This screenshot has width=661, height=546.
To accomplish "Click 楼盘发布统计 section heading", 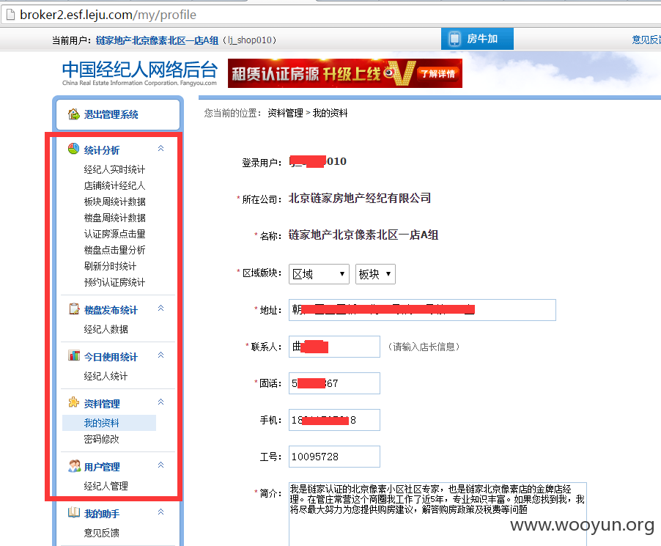I will click(111, 310).
